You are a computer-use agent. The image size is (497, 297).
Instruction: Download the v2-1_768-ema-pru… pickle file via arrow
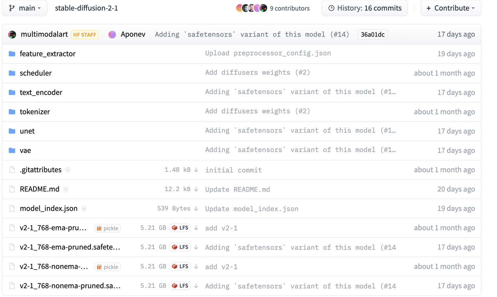click(196, 228)
